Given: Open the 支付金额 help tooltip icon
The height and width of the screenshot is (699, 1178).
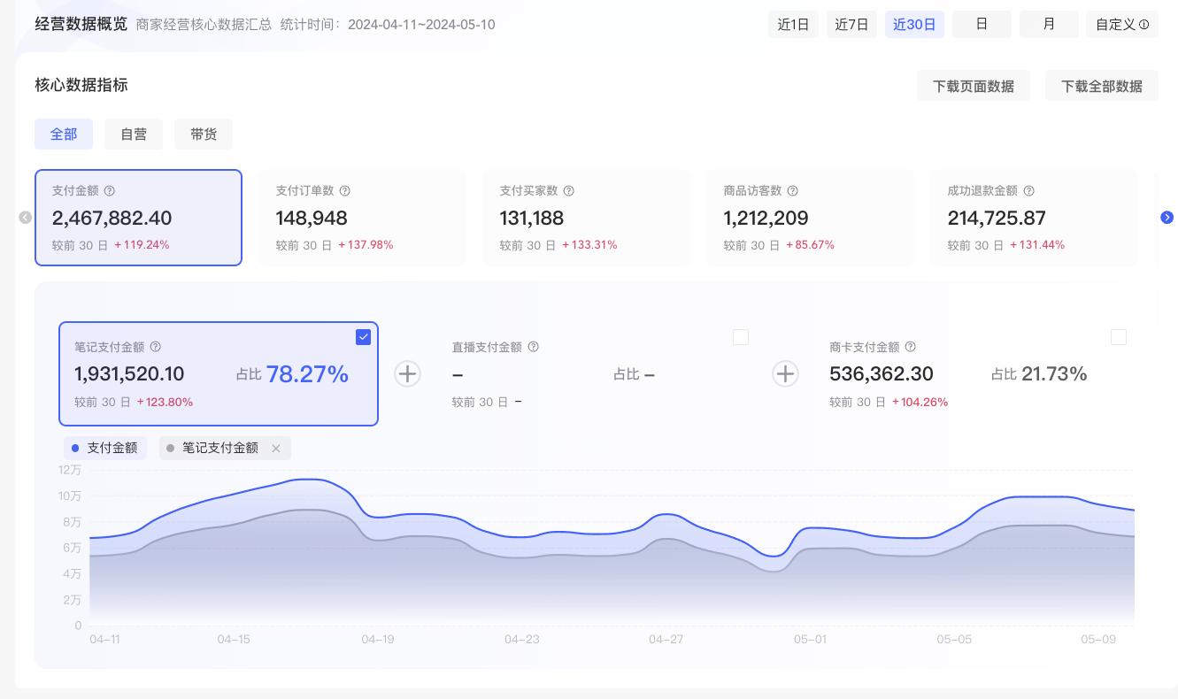Looking at the screenshot, I should pos(109,190).
